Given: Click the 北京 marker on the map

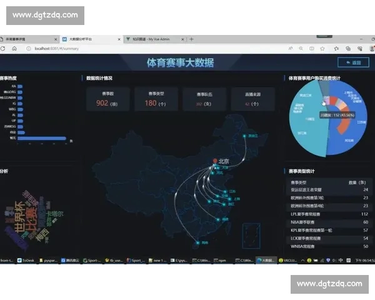Looking at the screenshot, I should pyautogui.click(x=215, y=161).
